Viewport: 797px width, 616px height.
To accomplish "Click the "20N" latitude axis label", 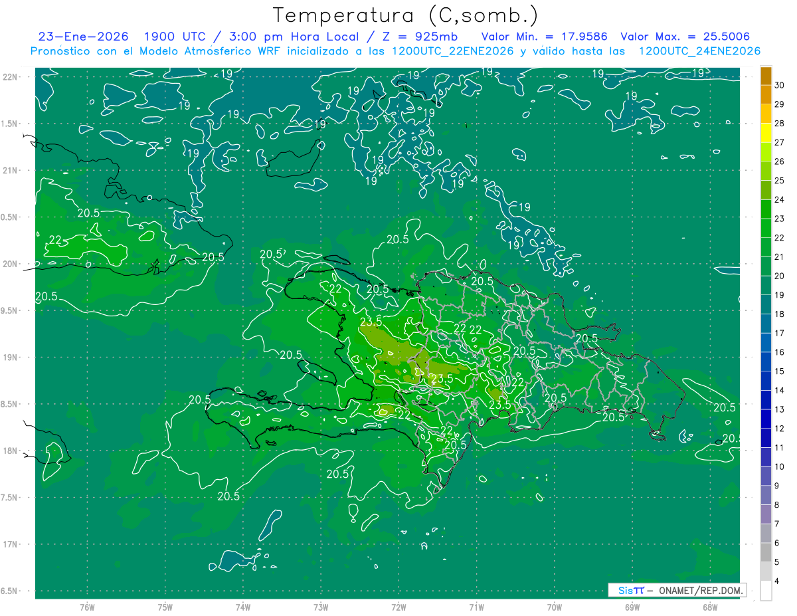I will (11, 264).
